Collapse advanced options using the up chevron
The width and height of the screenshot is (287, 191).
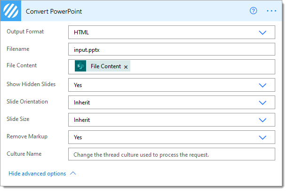point(73,173)
